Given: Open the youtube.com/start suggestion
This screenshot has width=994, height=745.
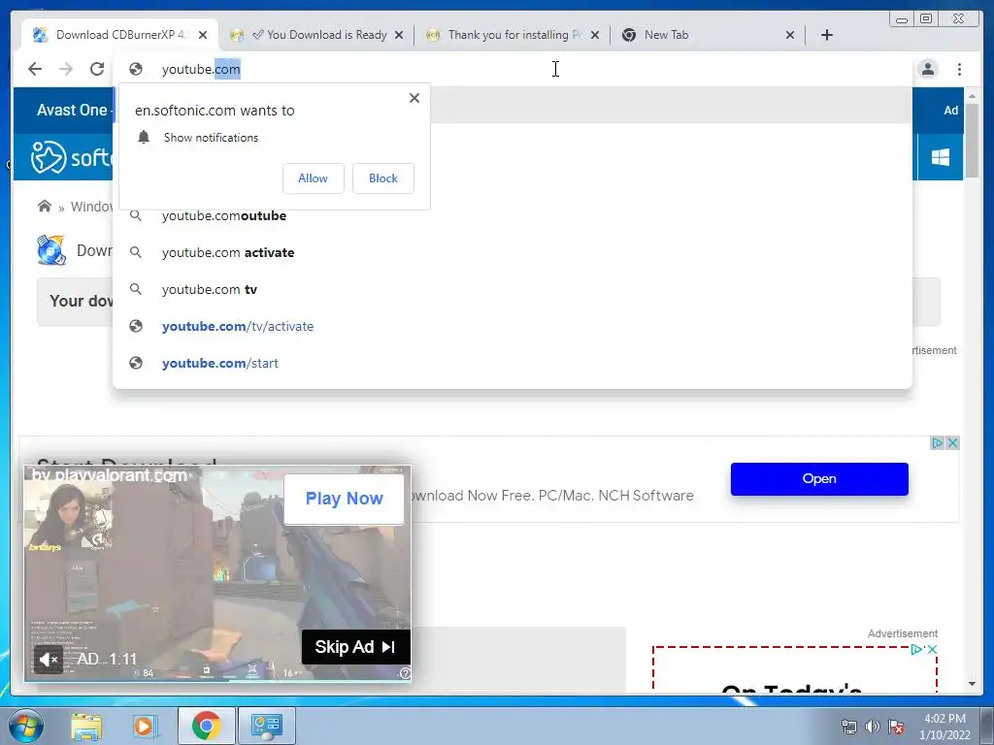Looking at the screenshot, I should [513, 363].
